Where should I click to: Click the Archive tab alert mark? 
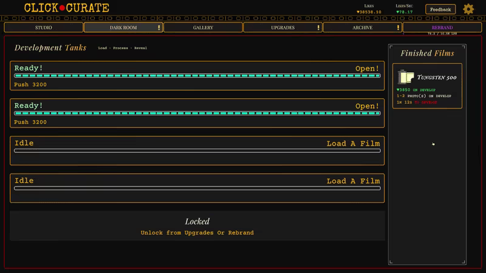[398, 27]
